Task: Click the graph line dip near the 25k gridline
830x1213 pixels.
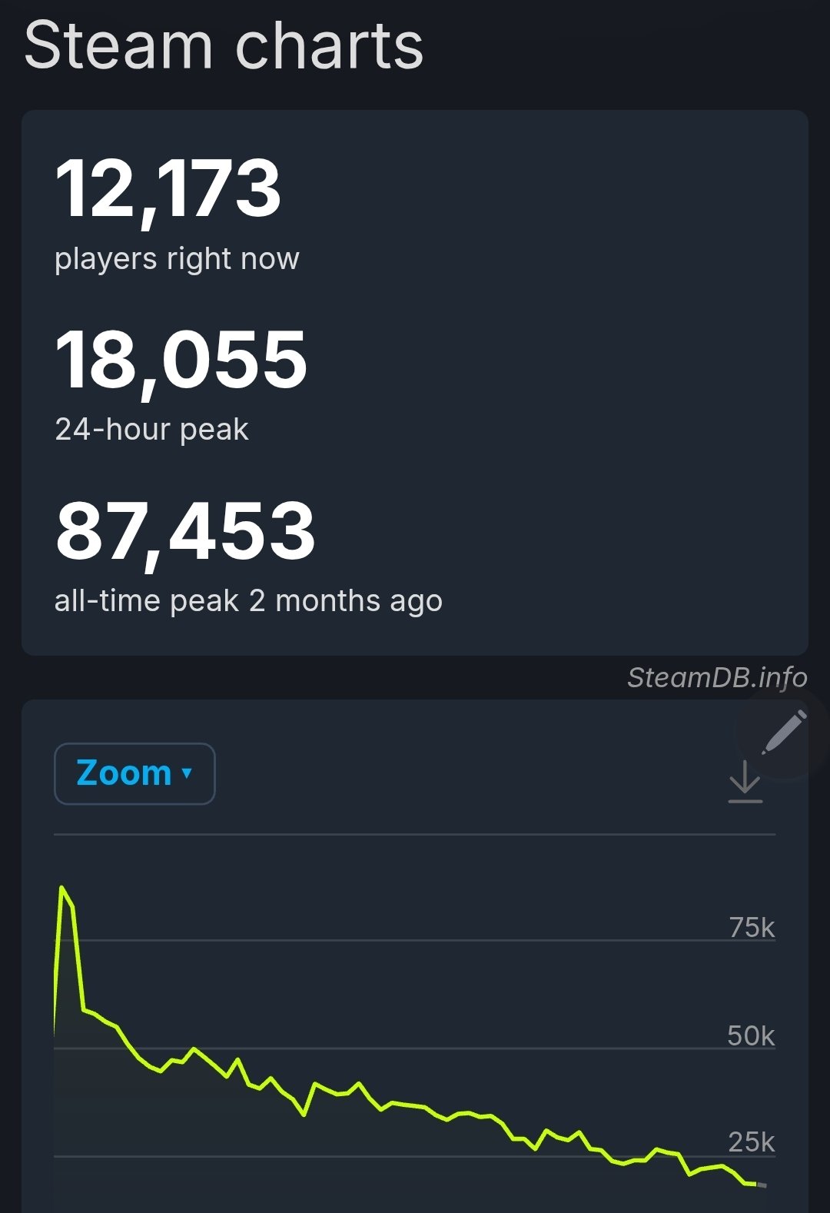Action: [689, 1174]
